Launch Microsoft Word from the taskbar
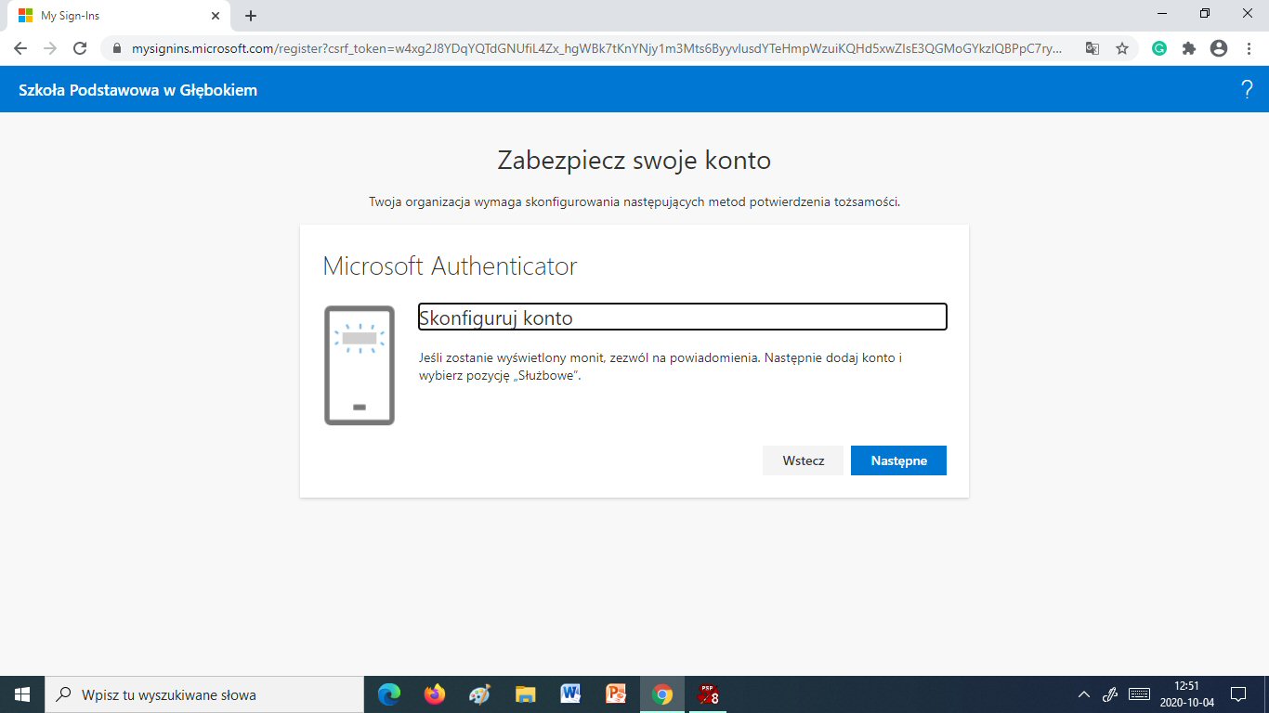Screen dimensions: 1269x713 (570, 694)
